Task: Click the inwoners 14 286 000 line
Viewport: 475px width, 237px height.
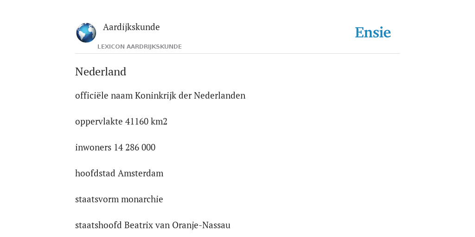Action: pyautogui.click(x=115, y=148)
